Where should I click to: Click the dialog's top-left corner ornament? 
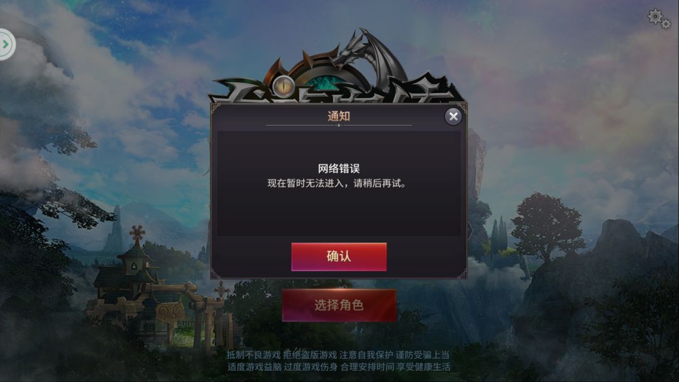[216, 108]
